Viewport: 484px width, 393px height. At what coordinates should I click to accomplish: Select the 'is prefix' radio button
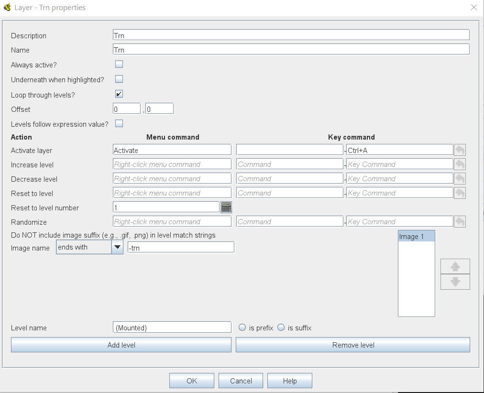coord(242,327)
